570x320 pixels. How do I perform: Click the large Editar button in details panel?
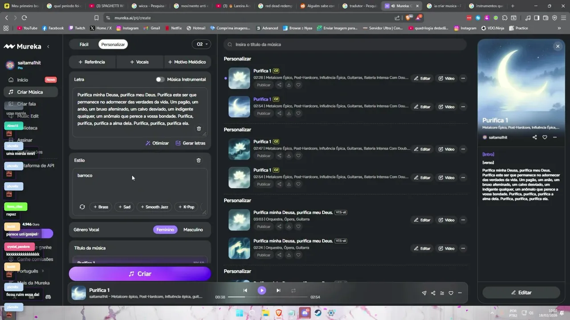[521, 292]
